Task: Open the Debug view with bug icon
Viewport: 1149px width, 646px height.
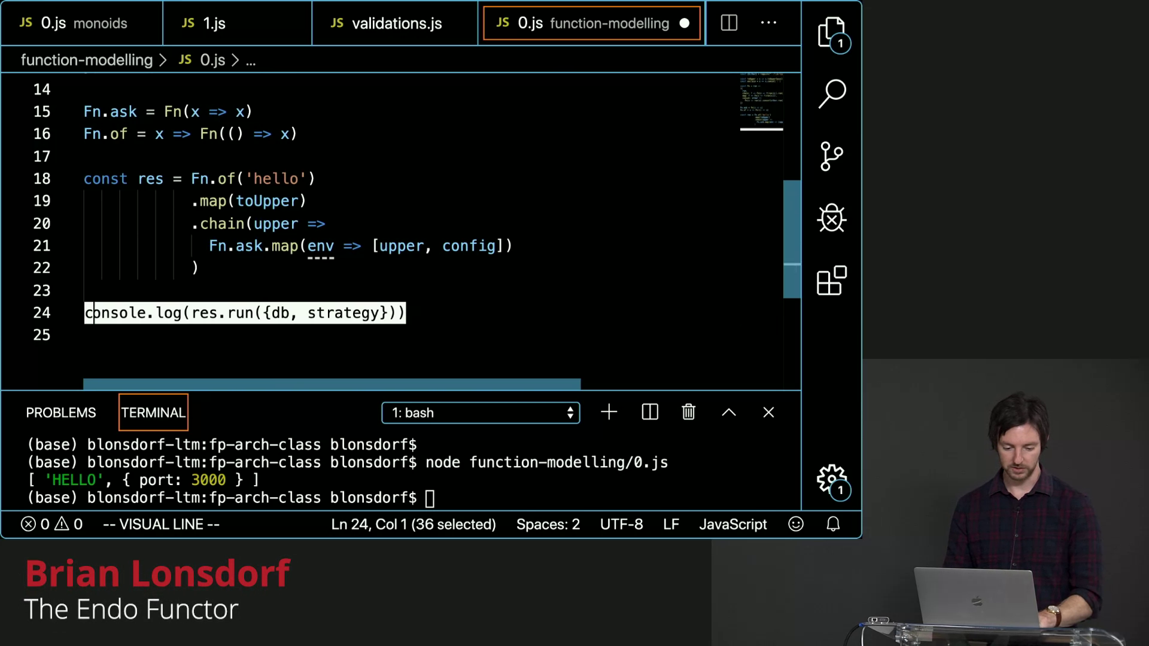Action: 832,218
